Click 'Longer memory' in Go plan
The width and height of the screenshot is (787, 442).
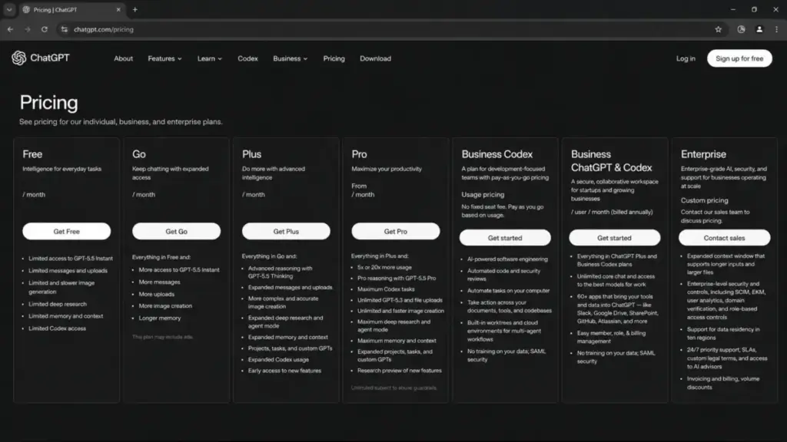tap(160, 318)
